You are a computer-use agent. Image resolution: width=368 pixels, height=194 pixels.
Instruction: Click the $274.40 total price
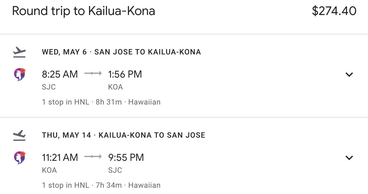(334, 11)
